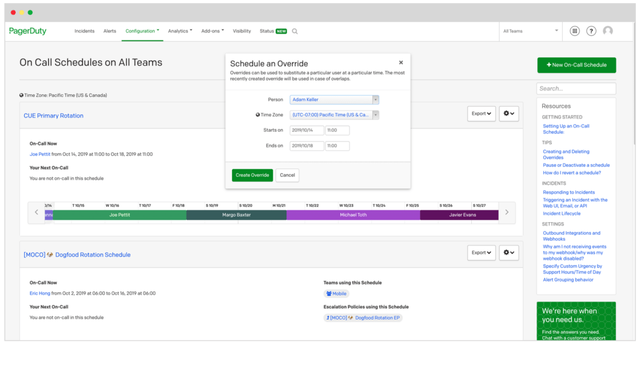Image resolution: width=639 pixels, height=377 pixels.
Task: Open the Add-ons menu
Action: tap(212, 31)
